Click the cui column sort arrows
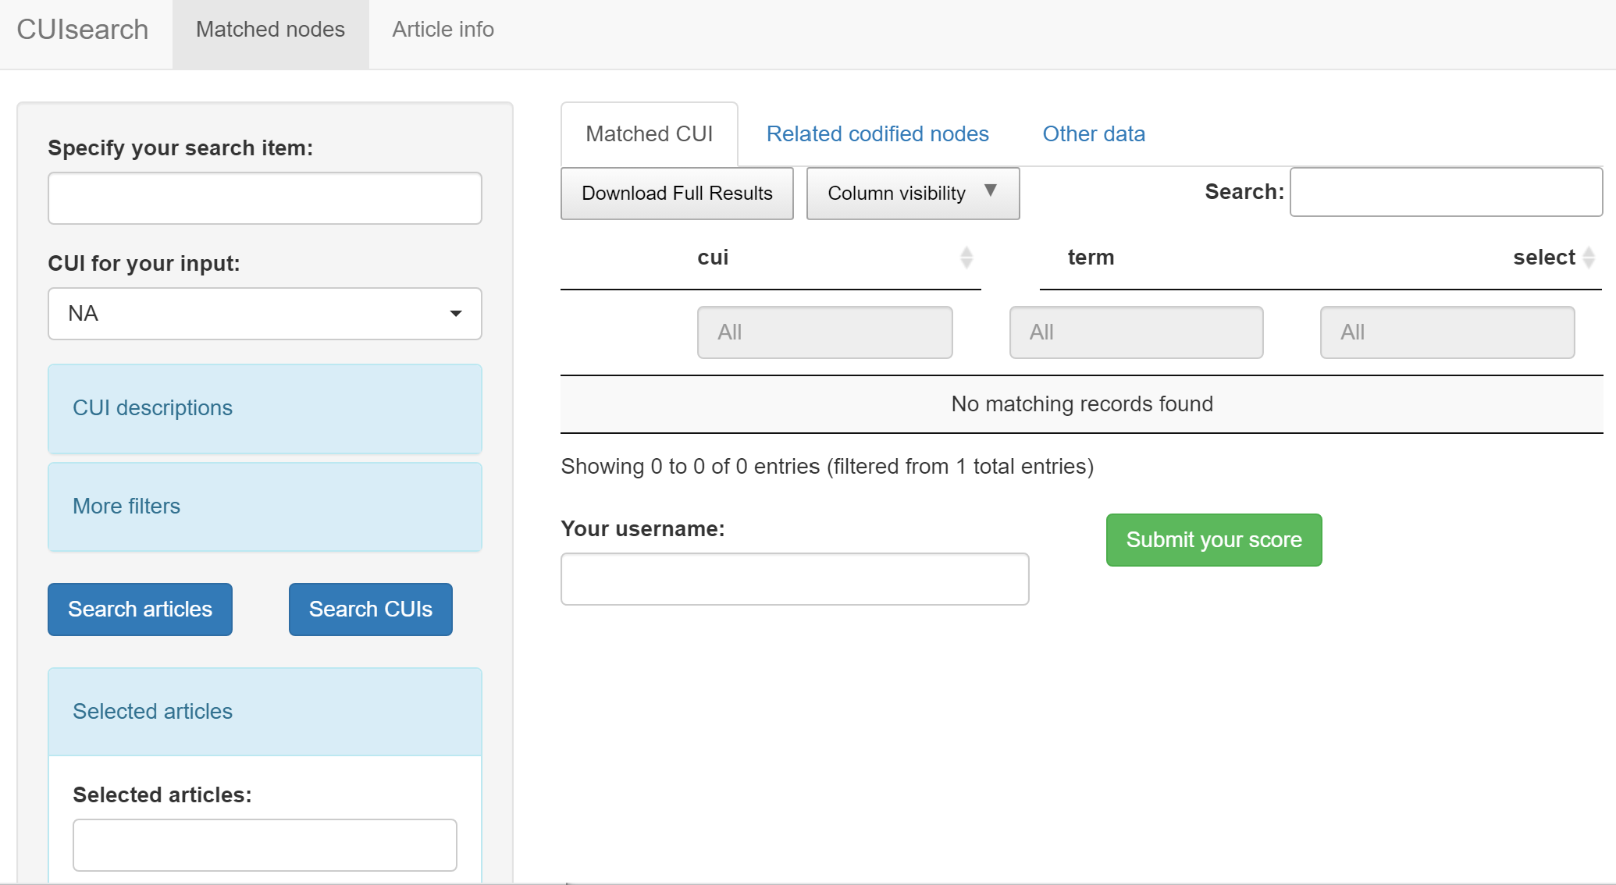Viewport: 1616px width, 885px height. click(x=966, y=258)
